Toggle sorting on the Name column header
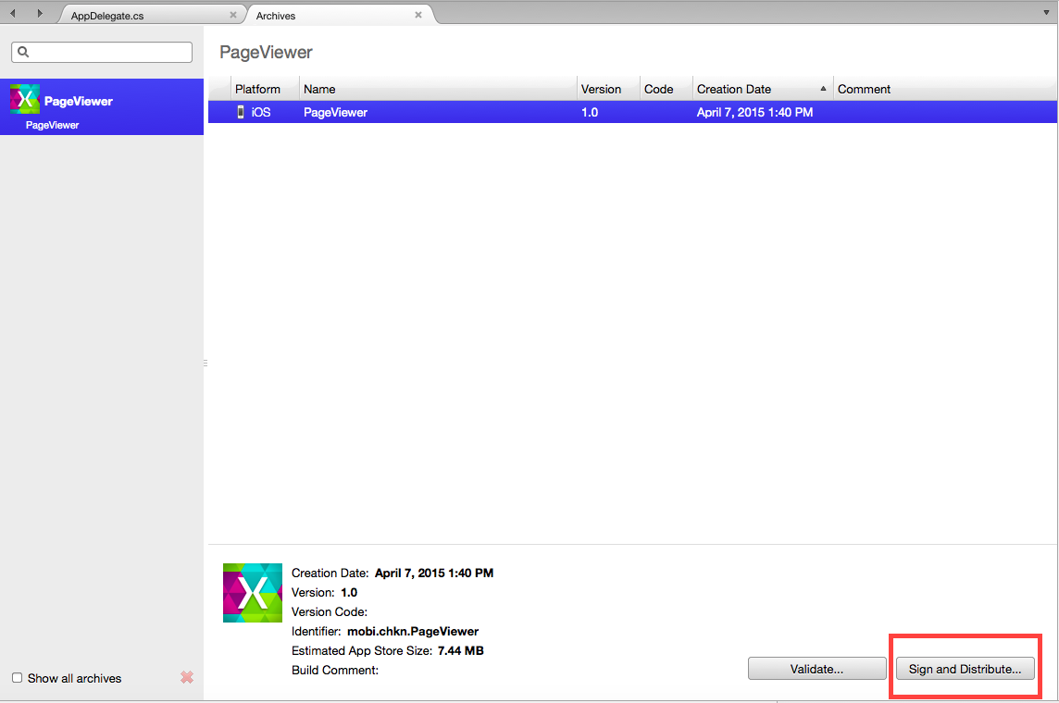 319,88
